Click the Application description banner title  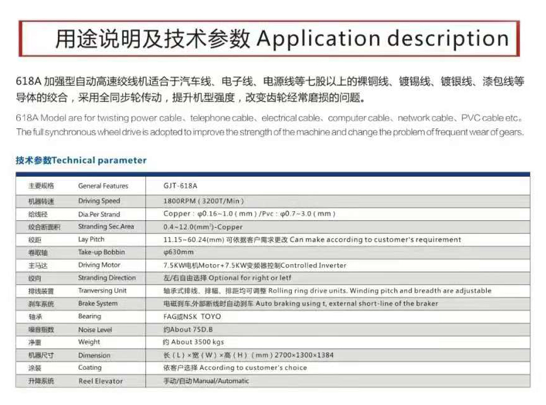coord(281,39)
